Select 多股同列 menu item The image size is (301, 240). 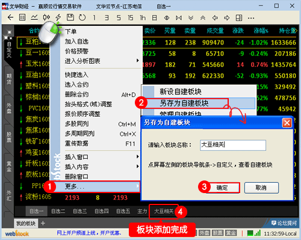101,124
